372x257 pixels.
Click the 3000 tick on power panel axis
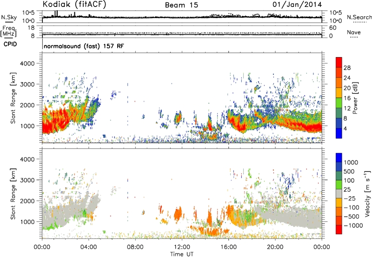pos(27,84)
